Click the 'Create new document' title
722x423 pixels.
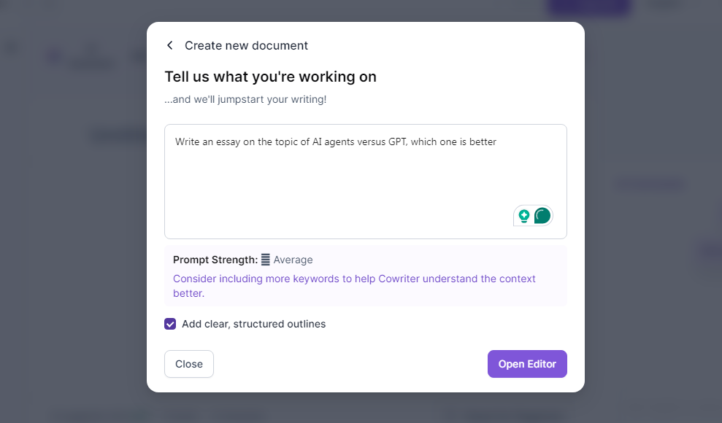[x=246, y=45]
